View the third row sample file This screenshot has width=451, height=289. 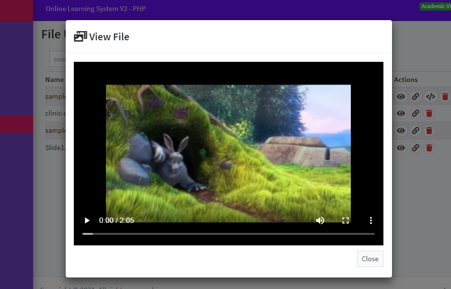(x=401, y=130)
